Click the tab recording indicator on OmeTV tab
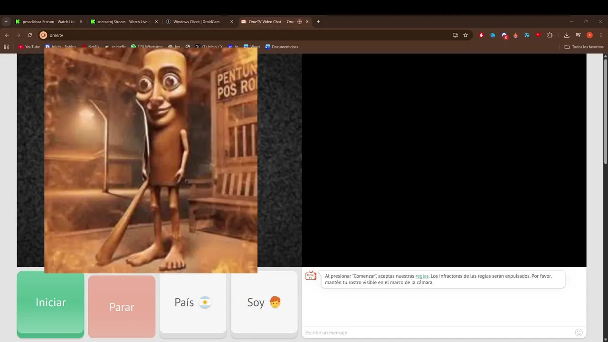This screenshot has width=608, height=342. (299, 22)
